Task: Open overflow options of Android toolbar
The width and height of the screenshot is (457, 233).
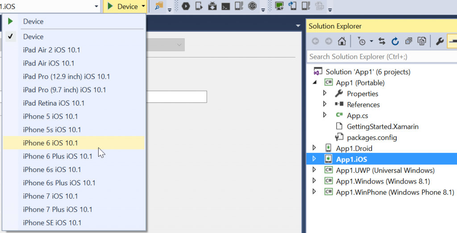Action: 263,10
